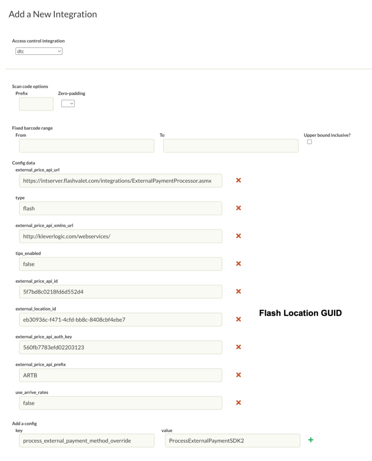The width and height of the screenshot is (372, 461).
Task: Focus the Fixed barcode range From field
Action: (87, 146)
